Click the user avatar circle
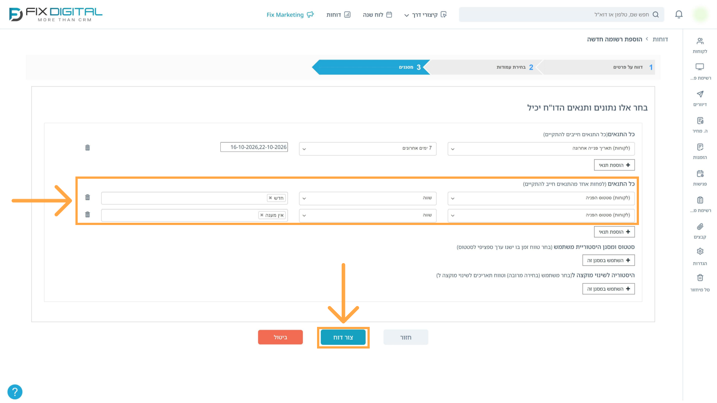This screenshot has width=717, height=403. click(x=700, y=15)
